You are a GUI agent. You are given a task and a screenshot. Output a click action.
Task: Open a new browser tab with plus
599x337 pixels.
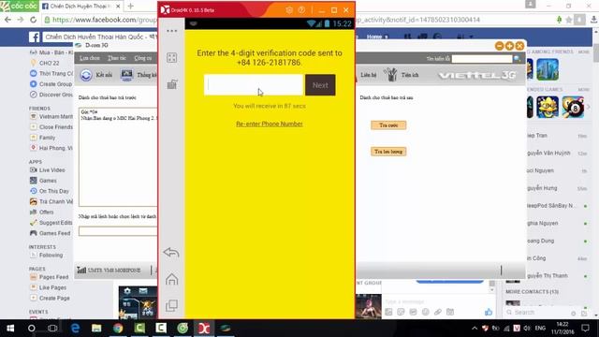131,7
